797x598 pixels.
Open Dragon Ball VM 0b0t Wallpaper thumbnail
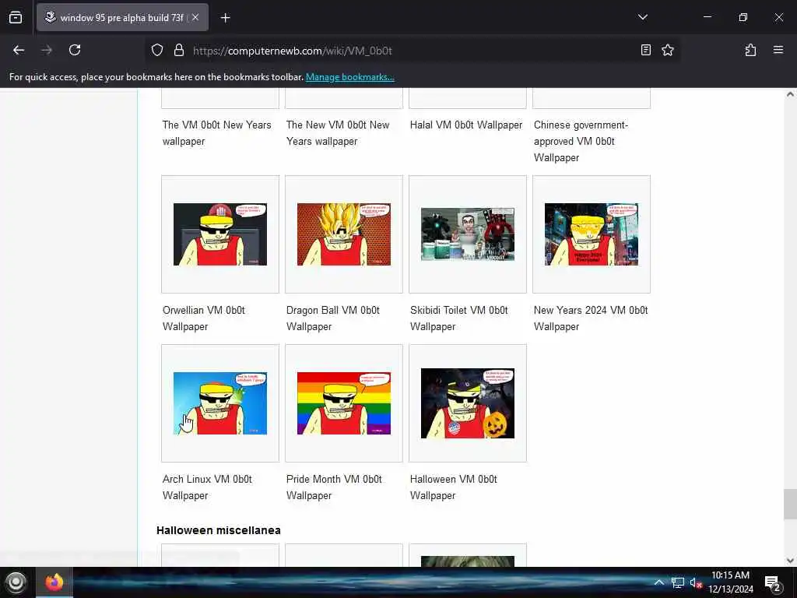click(x=344, y=234)
